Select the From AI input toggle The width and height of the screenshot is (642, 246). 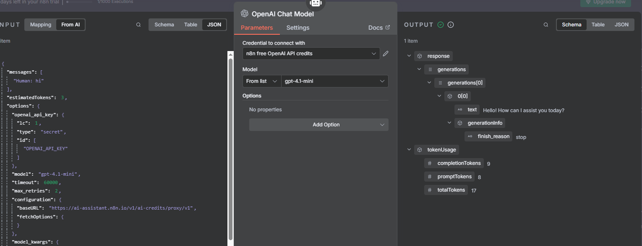(x=70, y=25)
